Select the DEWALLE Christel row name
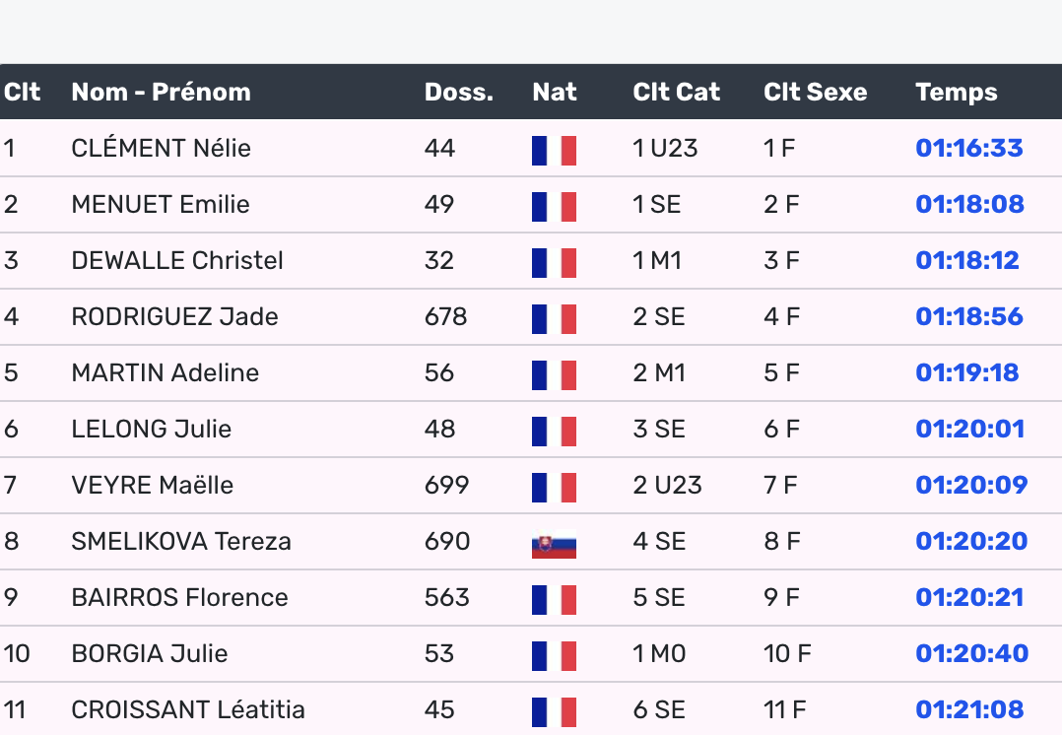The width and height of the screenshot is (1062, 735). (x=177, y=261)
